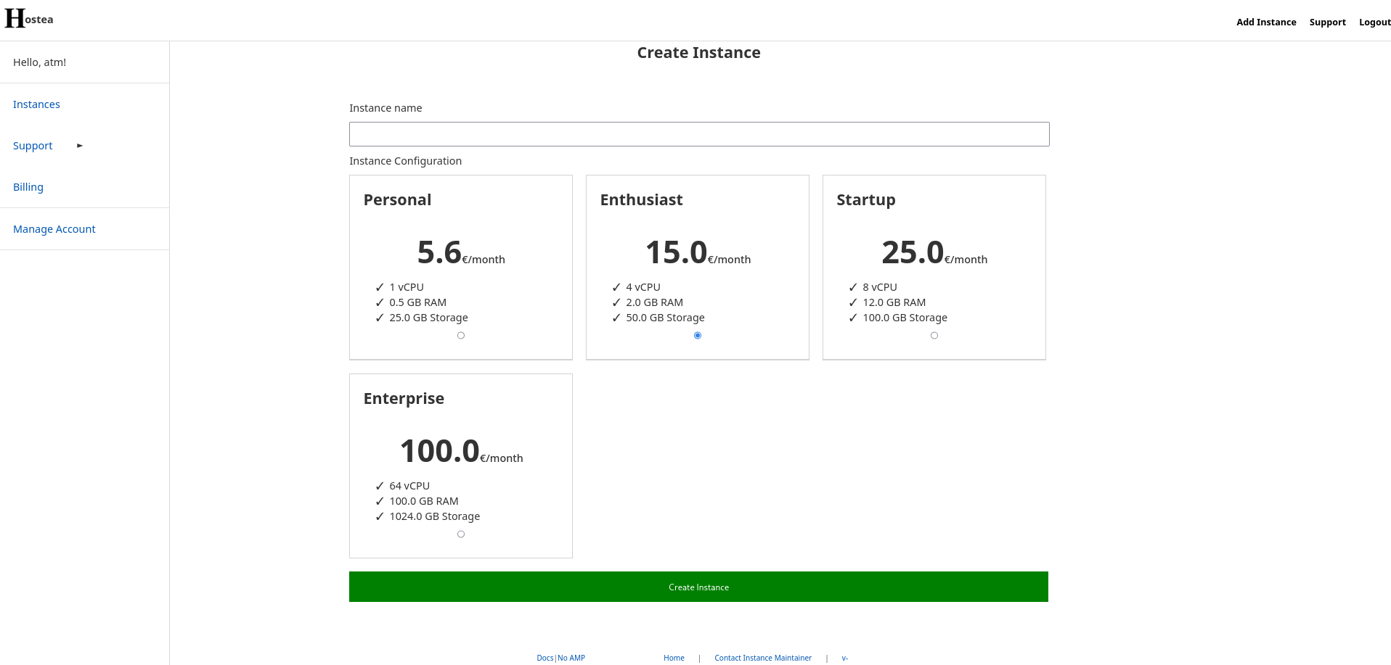This screenshot has width=1391, height=665.
Task: Click the v- version footer link
Action: (x=845, y=658)
